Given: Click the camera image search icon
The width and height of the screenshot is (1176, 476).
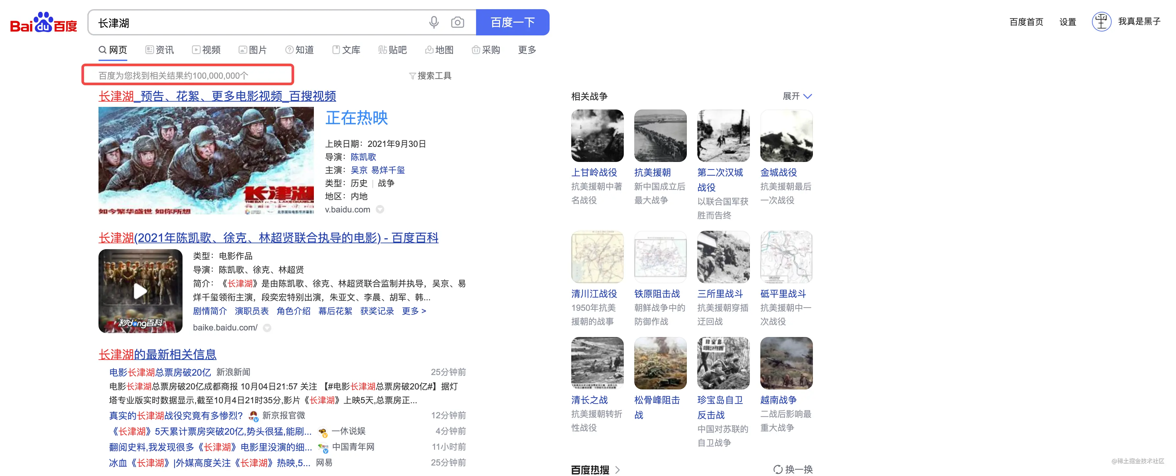Looking at the screenshot, I should [x=457, y=22].
